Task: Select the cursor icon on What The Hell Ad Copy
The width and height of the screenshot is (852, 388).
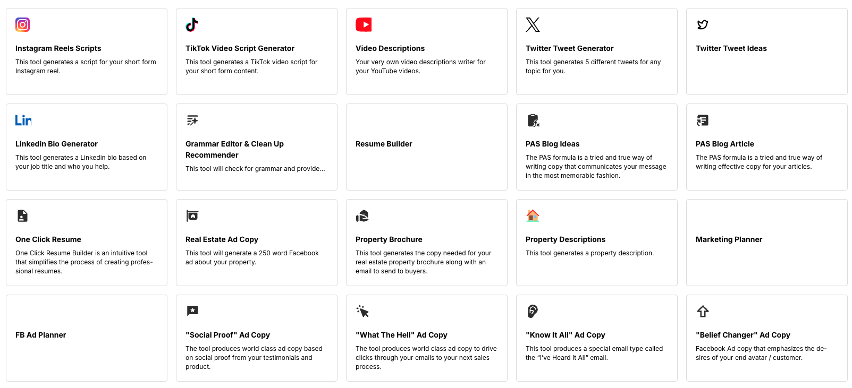Action: 362,311
